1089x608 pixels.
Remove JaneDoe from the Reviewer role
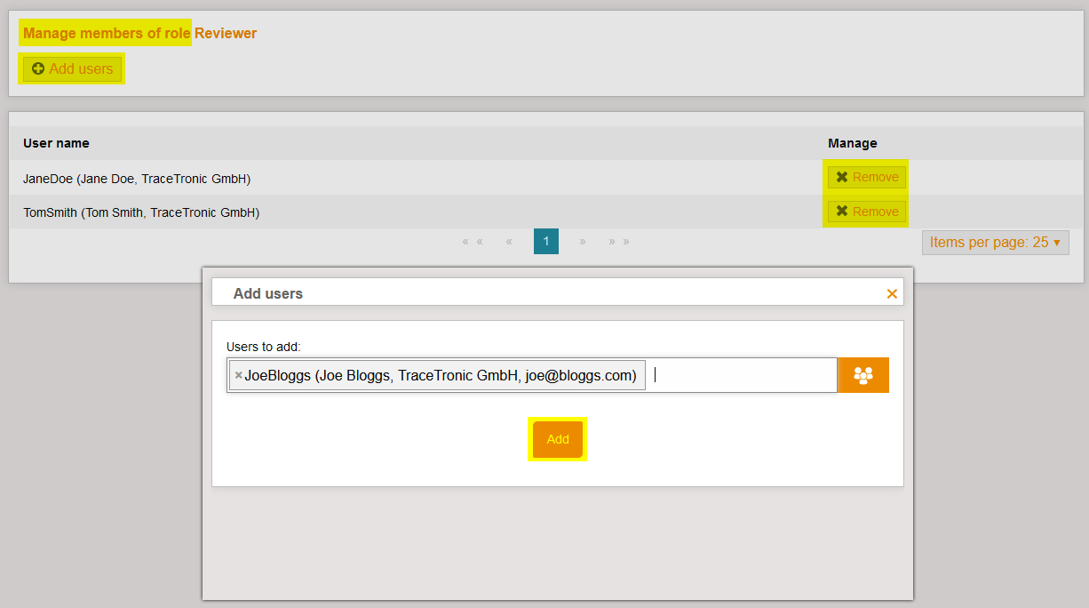(866, 178)
